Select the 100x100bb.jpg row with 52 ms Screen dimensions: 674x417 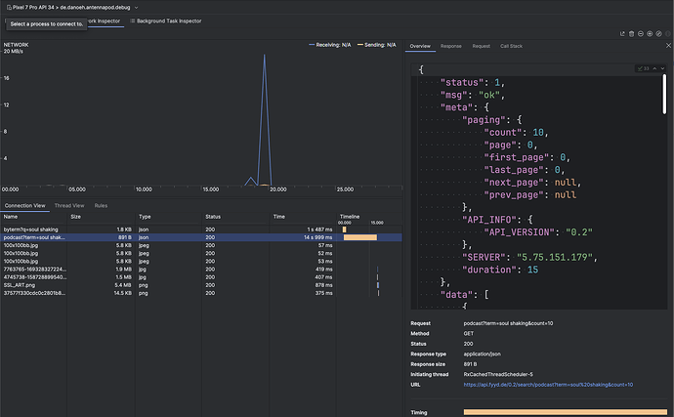click(x=201, y=253)
